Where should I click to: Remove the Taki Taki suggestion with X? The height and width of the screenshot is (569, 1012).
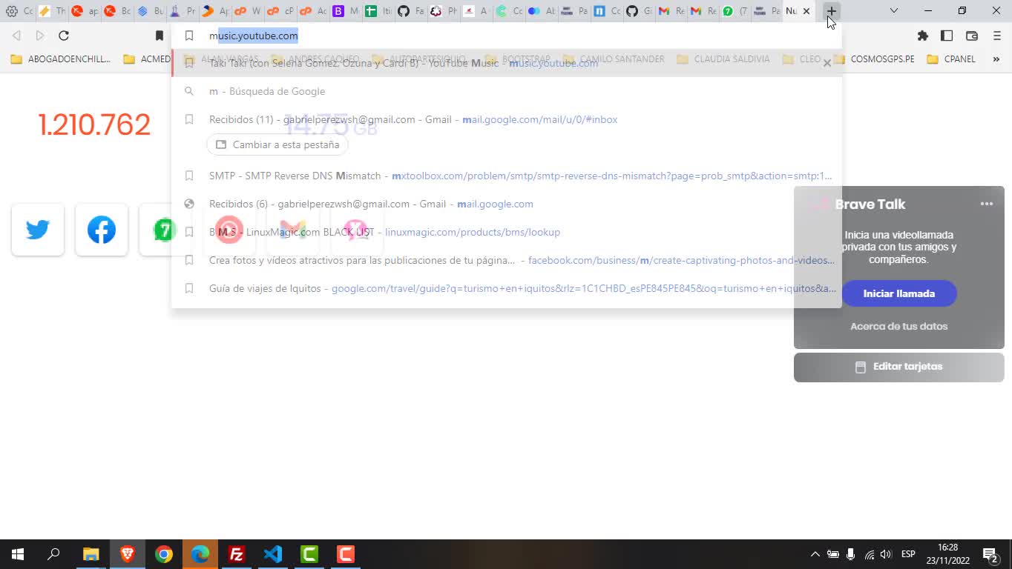(827, 63)
